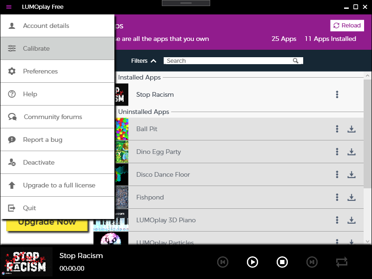Open options for Fishpond
The image size is (372, 279).
point(337,197)
